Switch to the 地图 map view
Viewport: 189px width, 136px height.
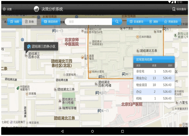click(x=15, y=22)
